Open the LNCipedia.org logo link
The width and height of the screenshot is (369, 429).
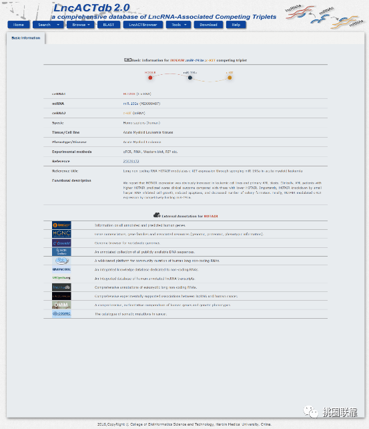click(x=61, y=278)
